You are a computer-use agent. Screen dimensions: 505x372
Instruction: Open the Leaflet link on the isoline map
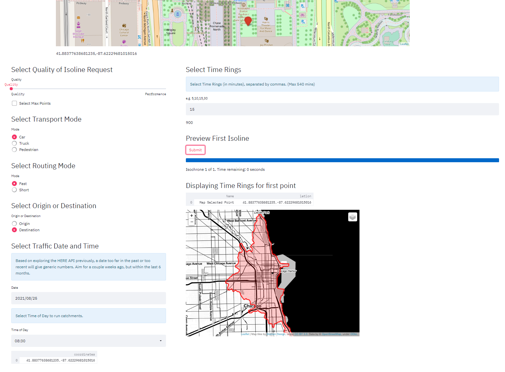245,334
